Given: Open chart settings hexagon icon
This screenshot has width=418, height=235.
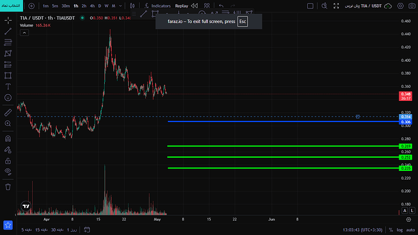Looking at the screenshot, I should (400, 6).
